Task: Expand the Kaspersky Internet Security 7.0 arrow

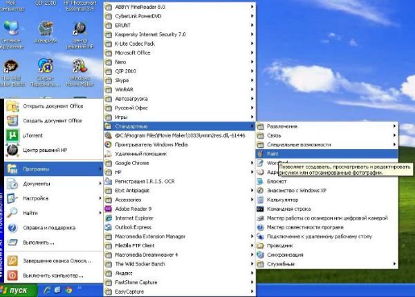Action: point(252,35)
